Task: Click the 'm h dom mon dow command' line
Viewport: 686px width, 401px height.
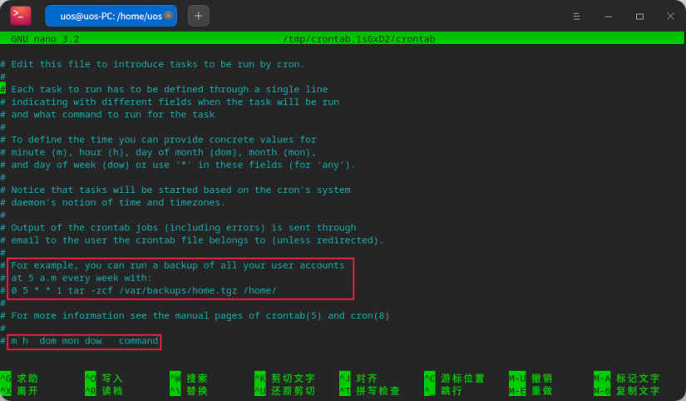Action: click(84, 341)
